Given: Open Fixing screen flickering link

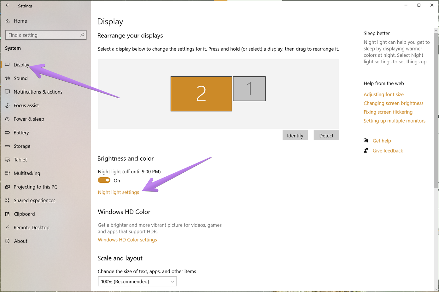Looking at the screenshot, I should click(388, 112).
